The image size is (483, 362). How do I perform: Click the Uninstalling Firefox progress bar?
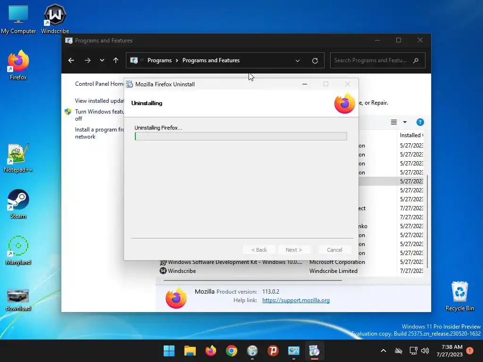241,136
